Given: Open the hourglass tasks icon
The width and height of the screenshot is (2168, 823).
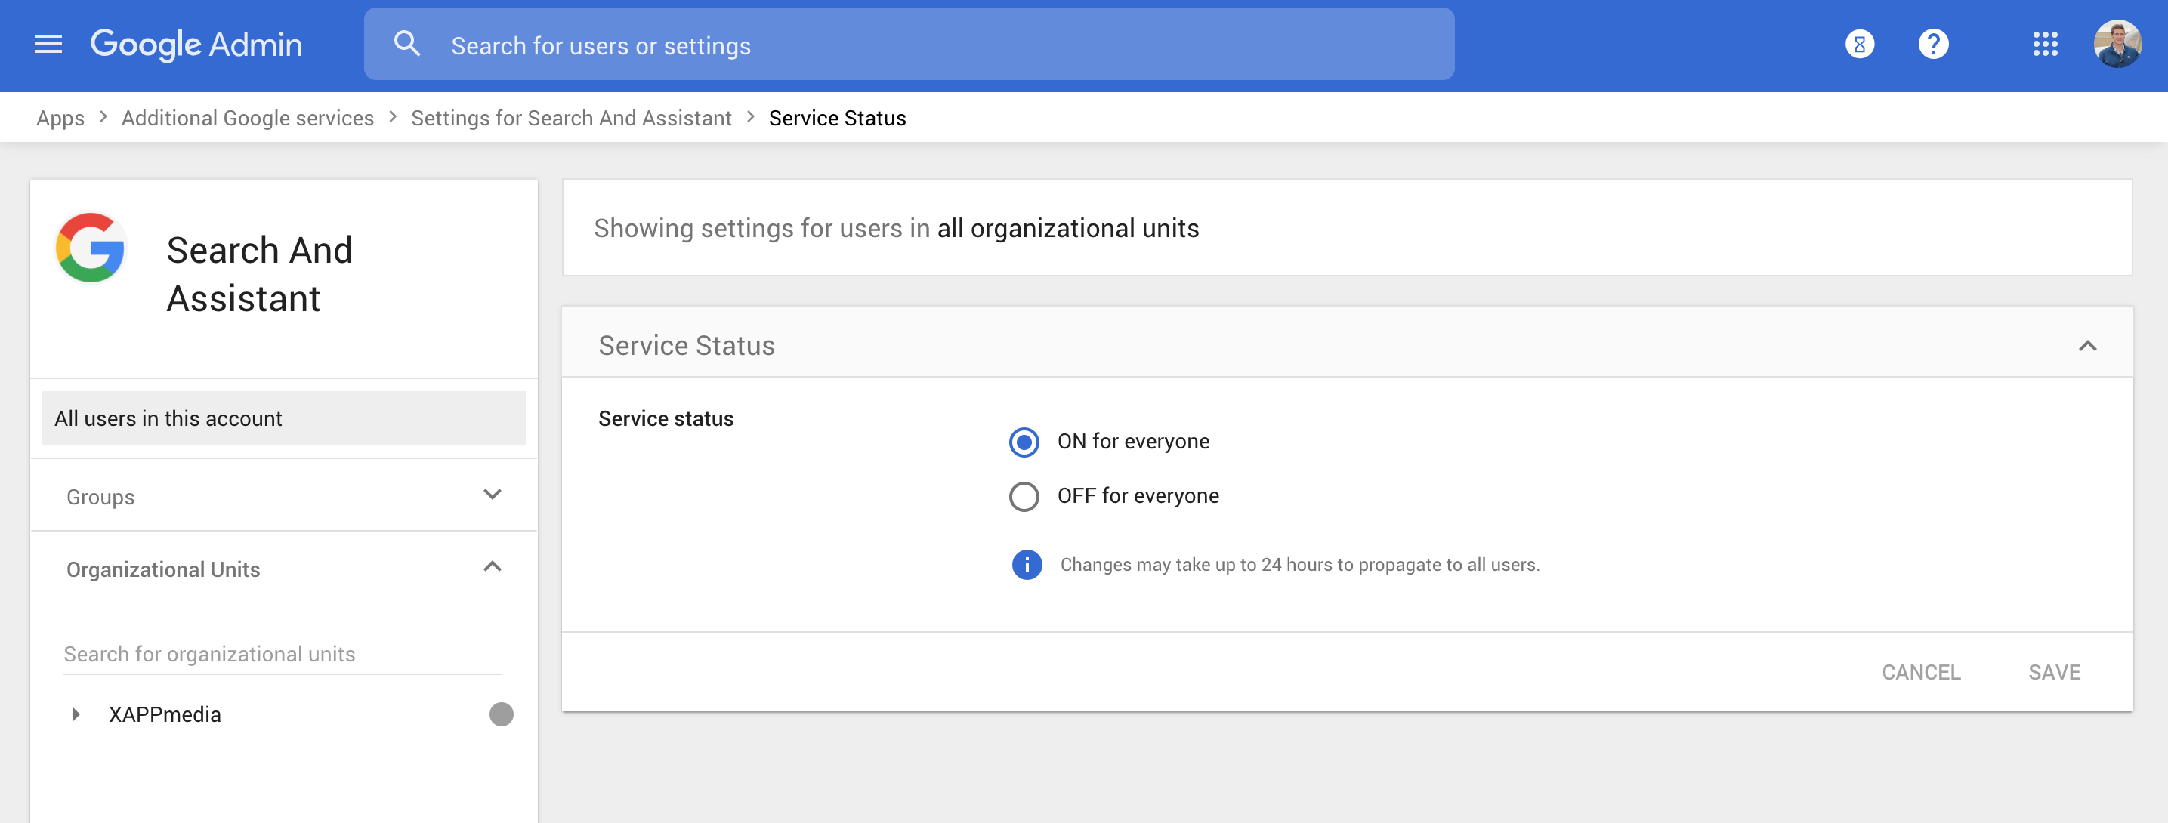Looking at the screenshot, I should (1859, 44).
